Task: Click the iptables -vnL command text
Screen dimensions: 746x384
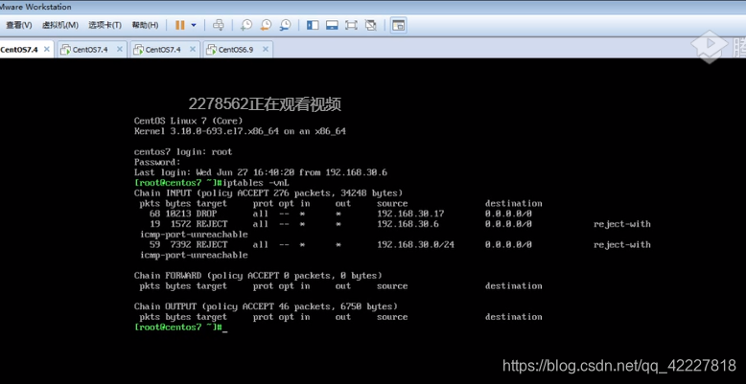Action: [x=256, y=183]
